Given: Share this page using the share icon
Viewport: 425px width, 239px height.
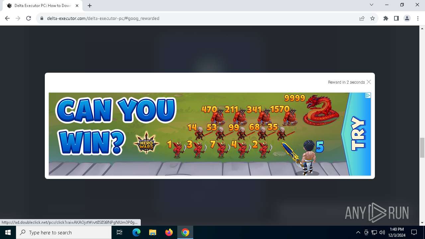Looking at the screenshot, I should (x=362, y=18).
